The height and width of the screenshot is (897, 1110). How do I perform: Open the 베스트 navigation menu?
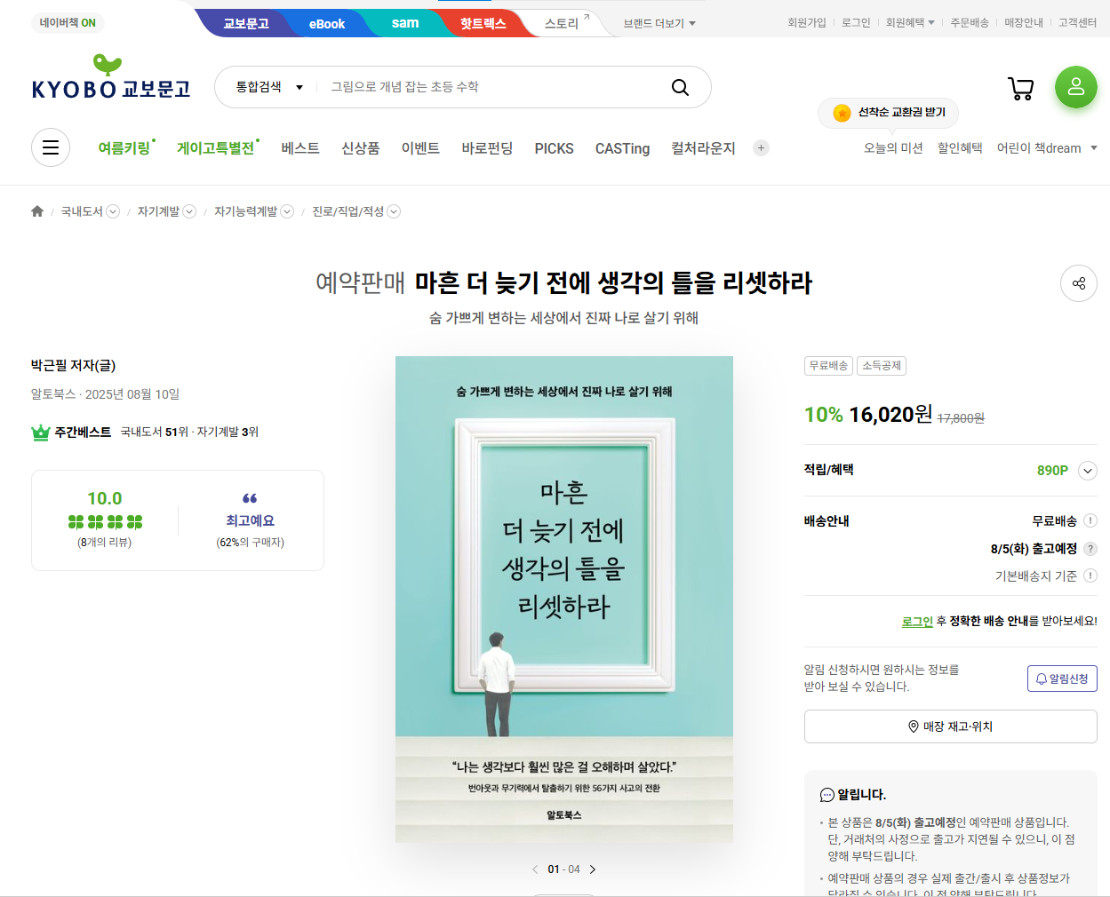[x=299, y=148]
